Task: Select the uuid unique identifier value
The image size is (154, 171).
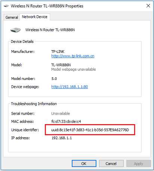Action: tap(90, 130)
